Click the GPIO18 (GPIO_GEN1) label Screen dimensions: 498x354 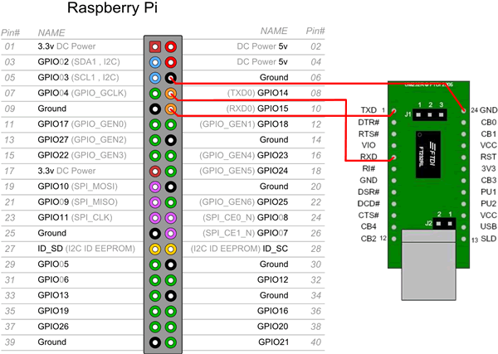(x=244, y=124)
